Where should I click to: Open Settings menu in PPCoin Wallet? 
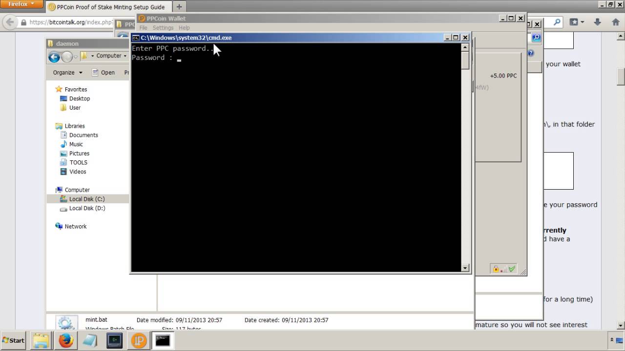pyautogui.click(x=163, y=28)
